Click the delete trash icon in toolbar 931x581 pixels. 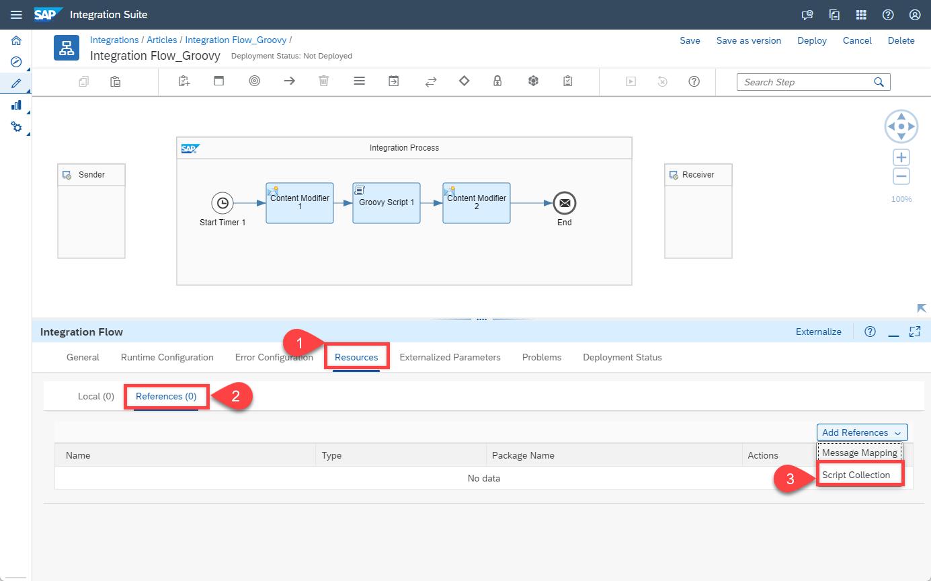pos(323,81)
